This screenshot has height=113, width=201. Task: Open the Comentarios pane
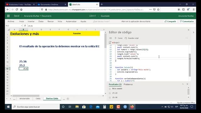[x=187, y=21]
